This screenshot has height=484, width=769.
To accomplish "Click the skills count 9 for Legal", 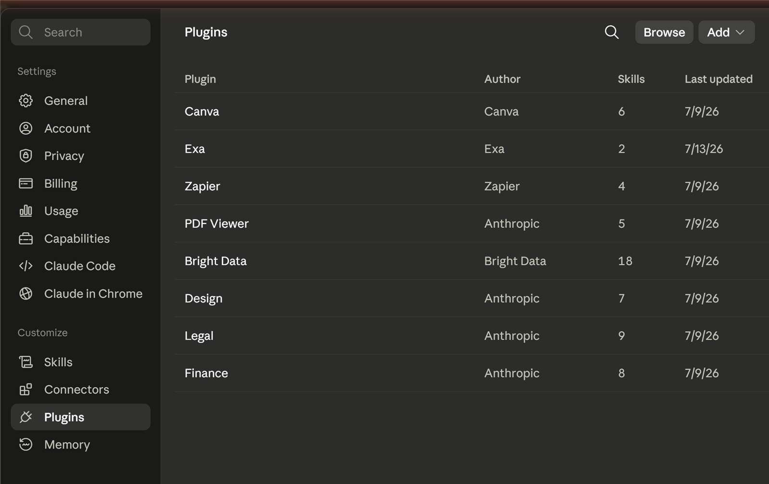I will point(621,336).
